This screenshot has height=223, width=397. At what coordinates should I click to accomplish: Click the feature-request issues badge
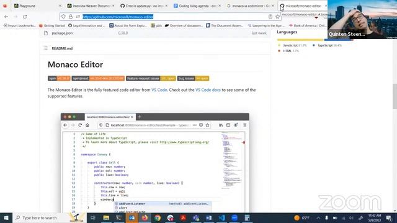coord(151,79)
